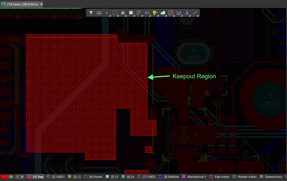Click the current layer red color swatch
Viewport: 287px width, 181px height.
(x=5, y=177)
